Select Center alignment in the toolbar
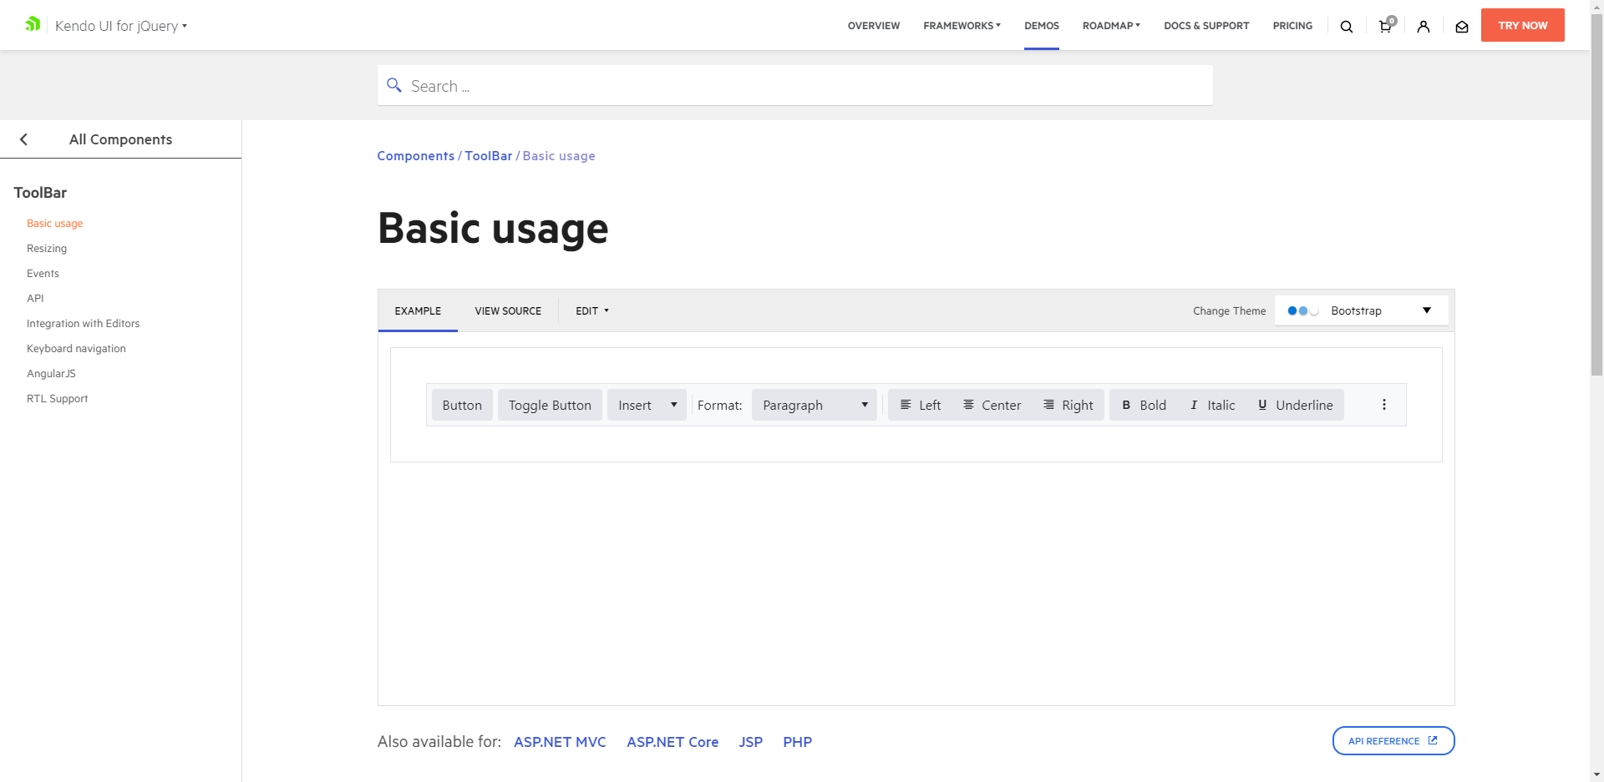The width and height of the screenshot is (1604, 782). pos(992,405)
